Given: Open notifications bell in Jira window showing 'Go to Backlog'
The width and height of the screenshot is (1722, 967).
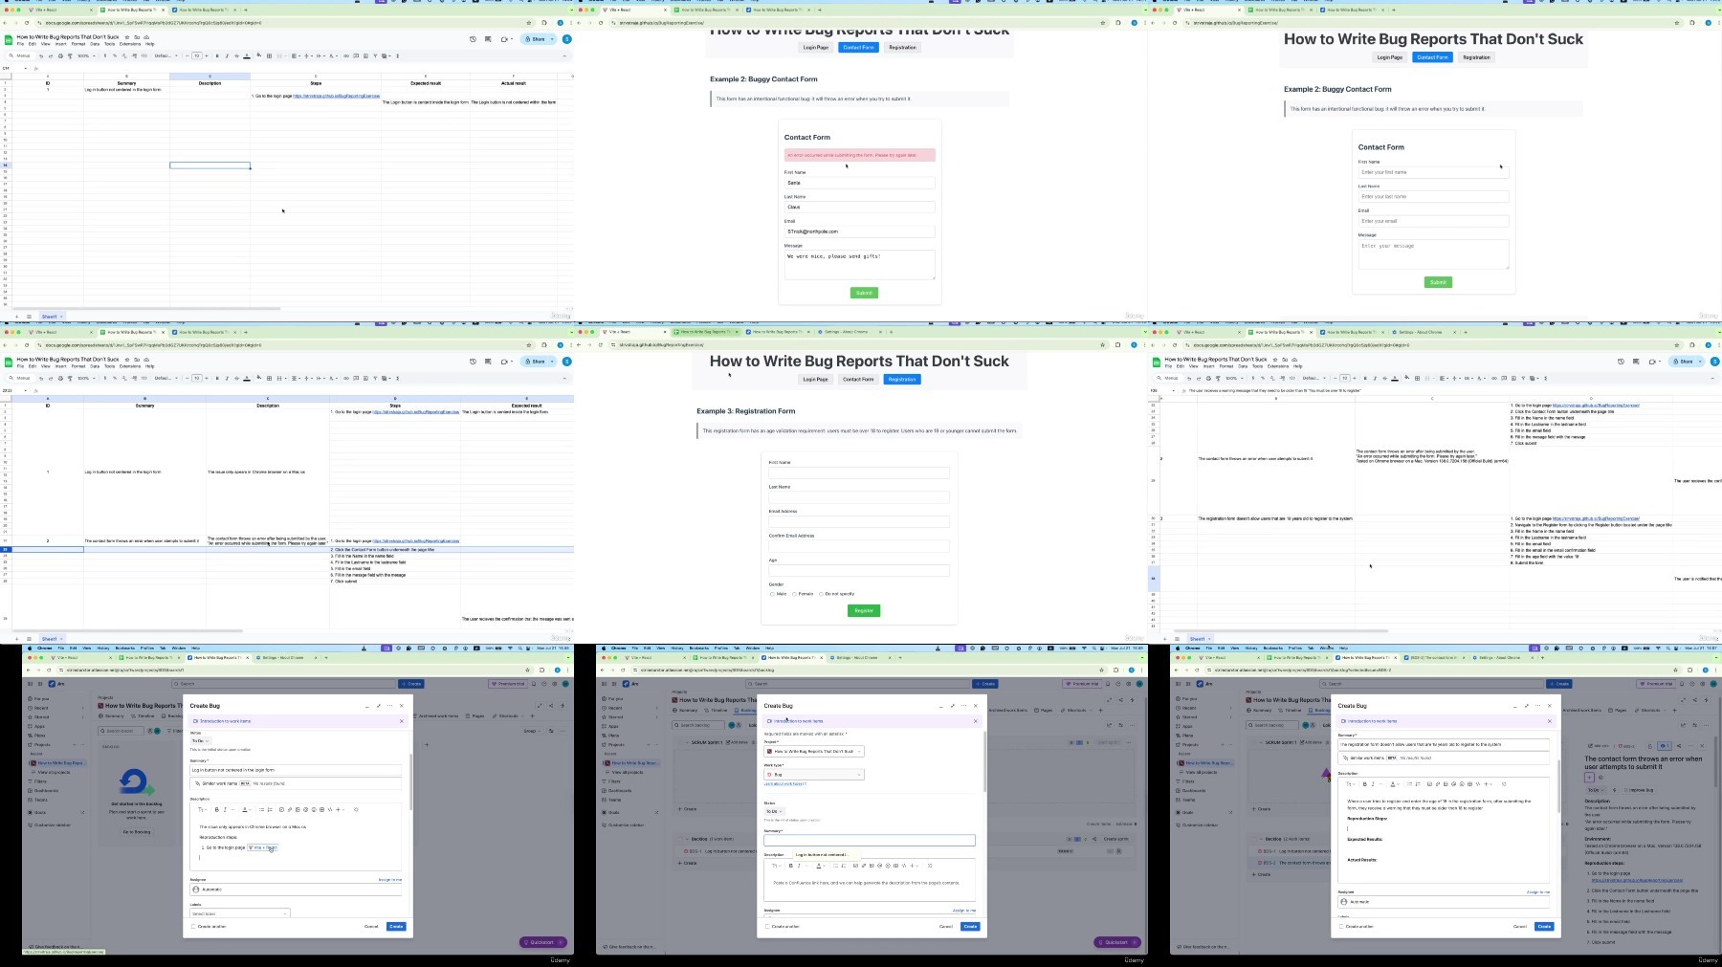Looking at the screenshot, I should coord(534,684).
